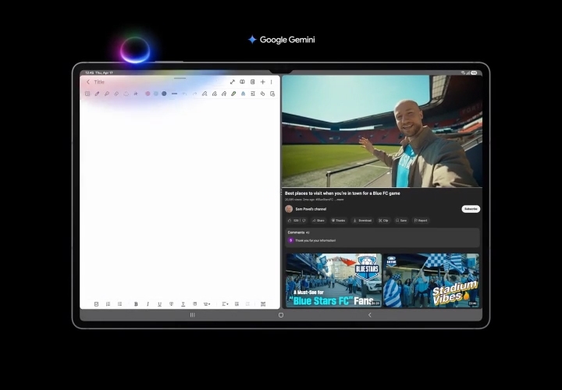The height and width of the screenshot is (390, 562).
Task: Open the text color option
Action: tap(183, 304)
